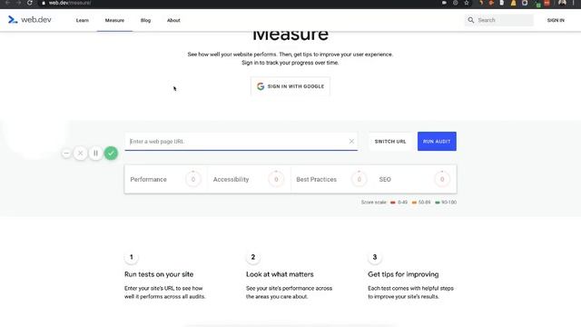This screenshot has width=581, height=327.
Task: Click the web.dev/measure address bar
Action: (x=70, y=3)
